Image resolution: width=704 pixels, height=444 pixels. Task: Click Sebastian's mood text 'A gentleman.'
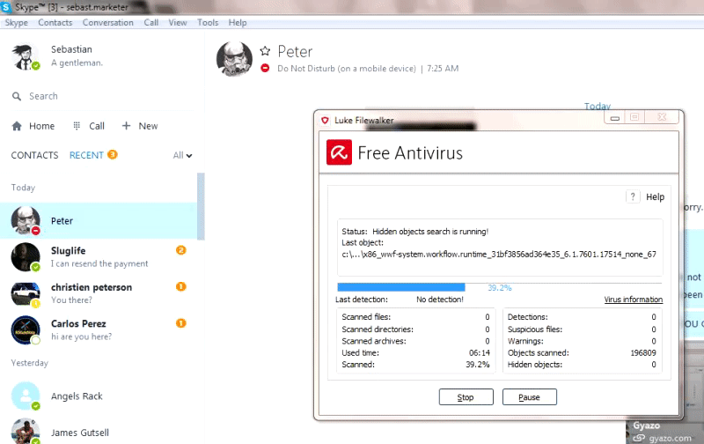(77, 63)
